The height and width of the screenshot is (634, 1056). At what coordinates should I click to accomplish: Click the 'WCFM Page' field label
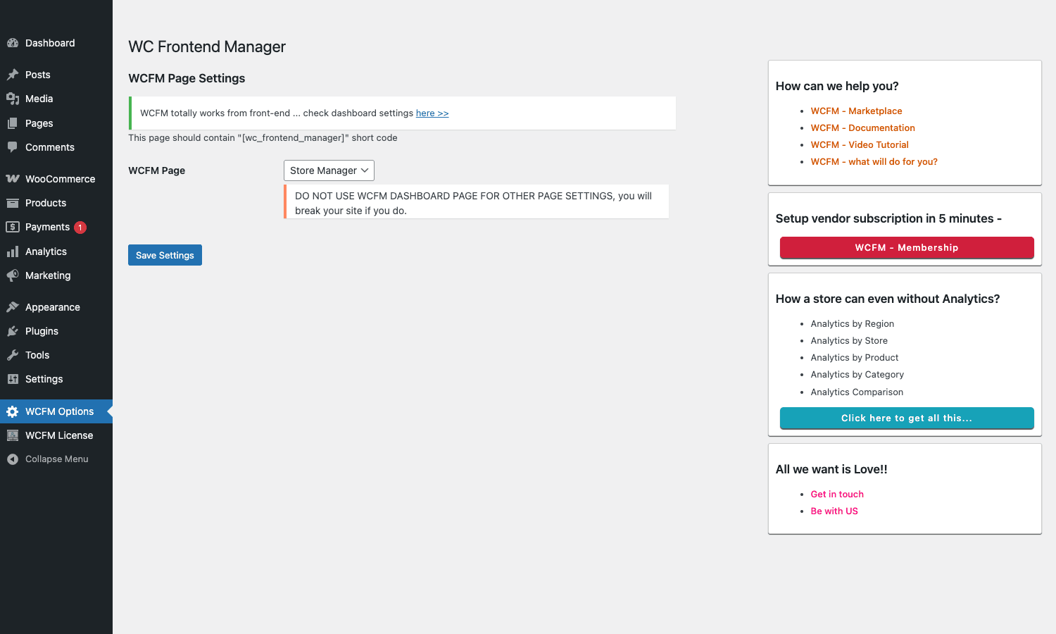tap(156, 170)
